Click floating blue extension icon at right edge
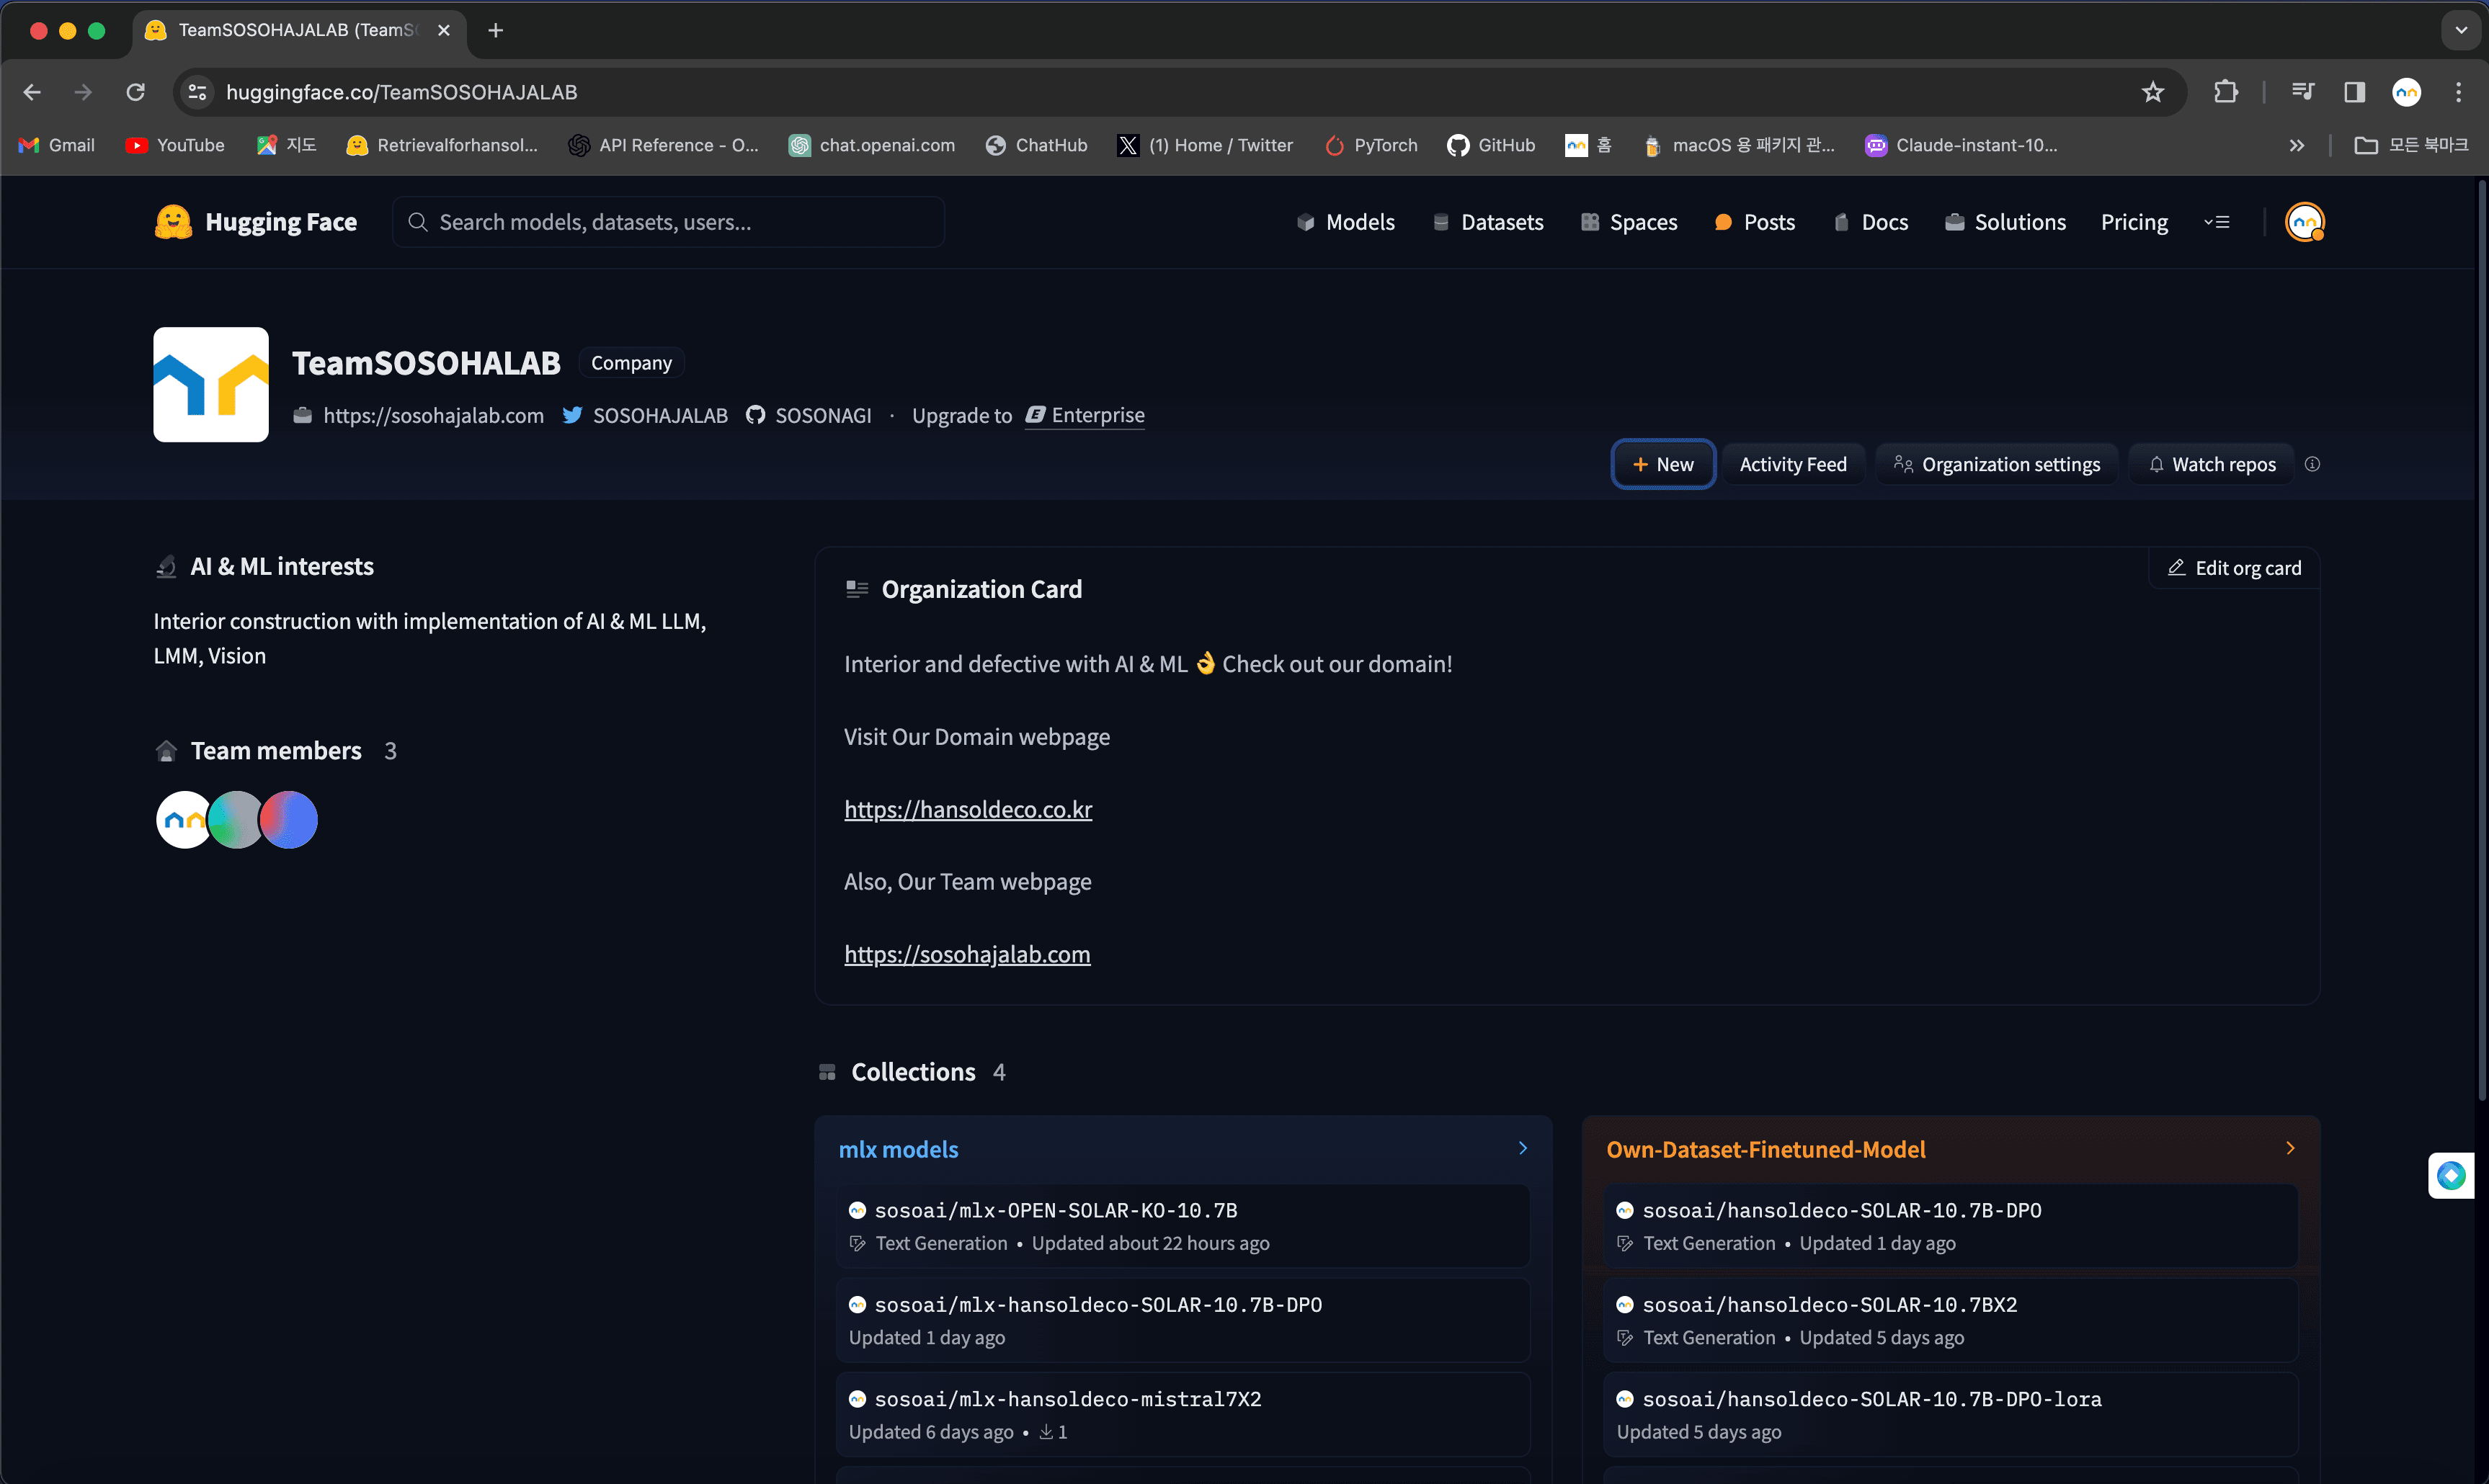Screen dimensions: 2489x1484 (x=2451, y=1175)
